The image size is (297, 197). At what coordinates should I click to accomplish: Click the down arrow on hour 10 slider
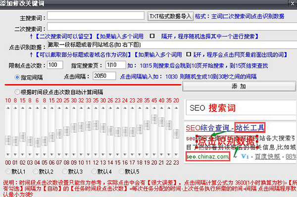coord(81,154)
